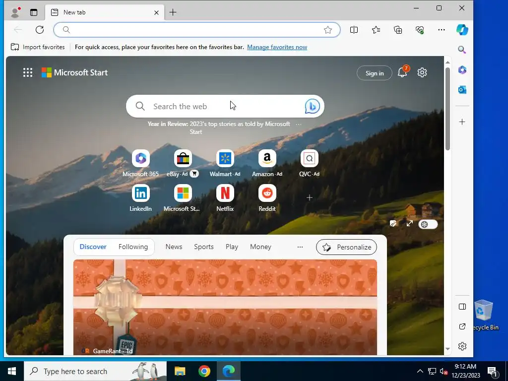The image size is (508, 381).
Task: Launch Google Chrome from taskbar
Action: point(204,371)
